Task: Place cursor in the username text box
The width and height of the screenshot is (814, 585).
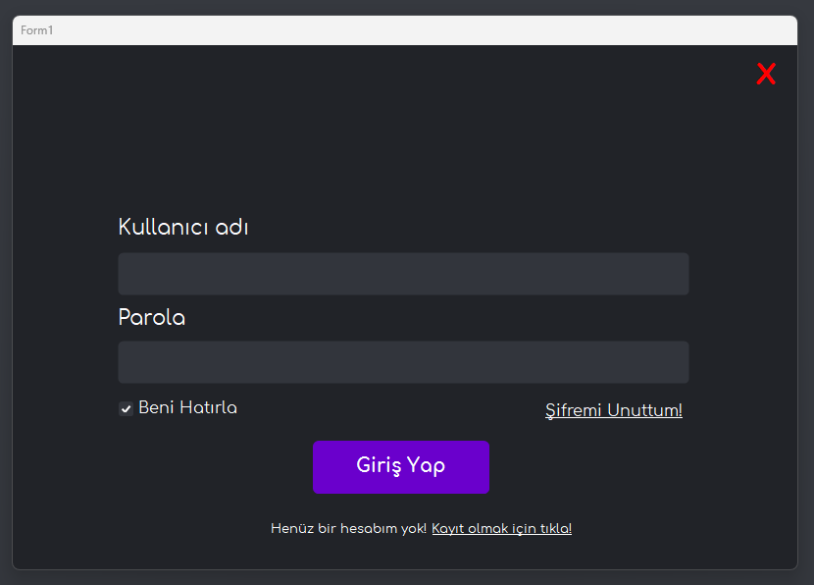Action: (403, 274)
